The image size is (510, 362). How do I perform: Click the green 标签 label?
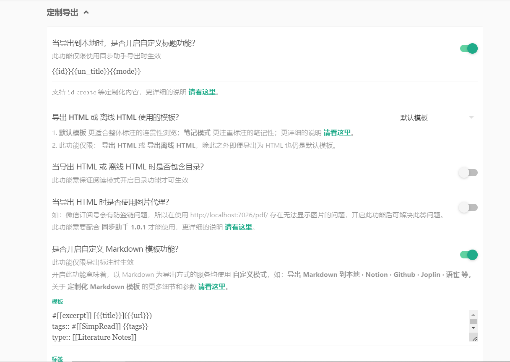click(x=57, y=359)
